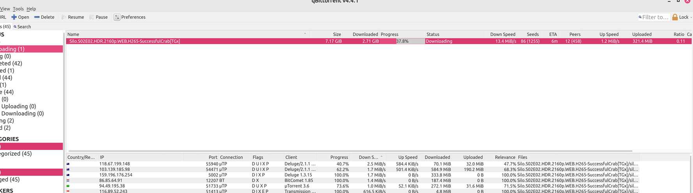Image resolution: width=693 pixels, height=193 pixels.
Task: Click the 37.8% progress bar of the Silo torrent
Action: pos(402,41)
